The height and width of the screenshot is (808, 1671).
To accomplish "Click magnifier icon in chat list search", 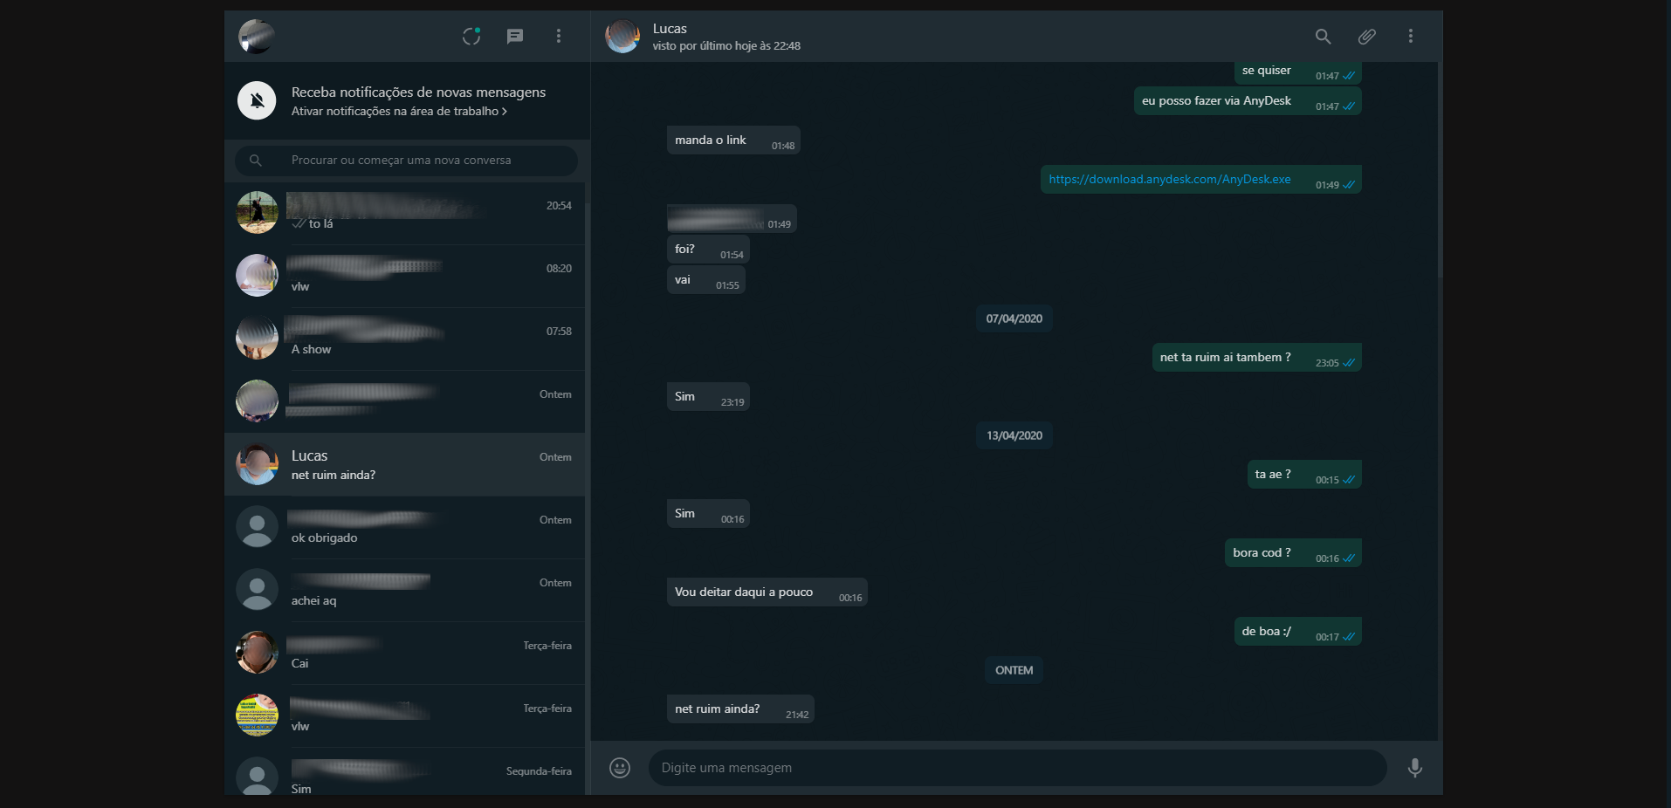I will tap(256, 161).
